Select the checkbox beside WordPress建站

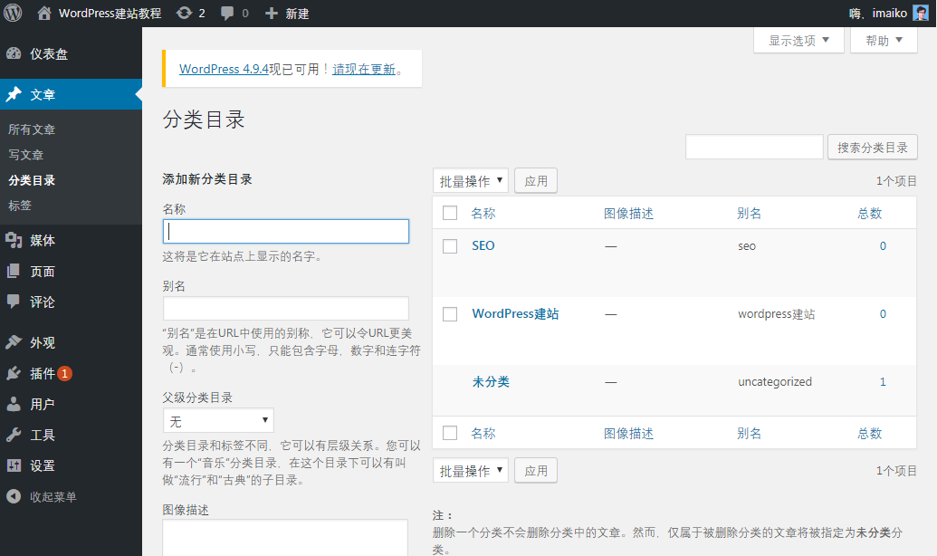(x=450, y=313)
